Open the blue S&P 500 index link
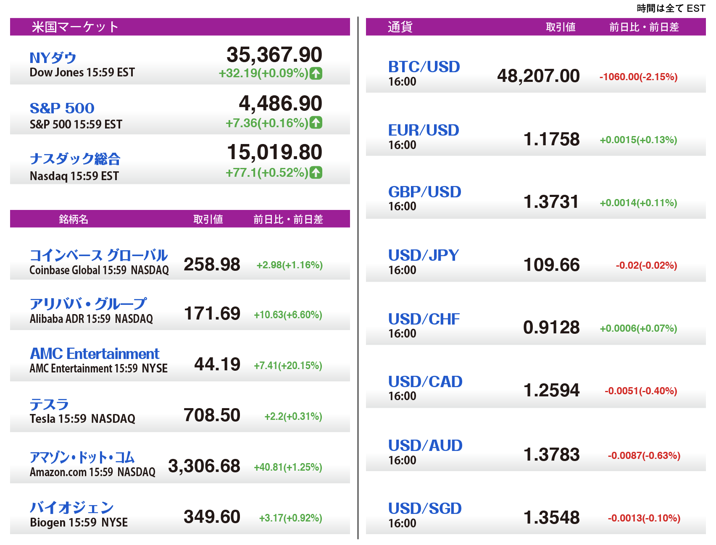The height and width of the screenshot is (545, 716). tap(62, 108)
